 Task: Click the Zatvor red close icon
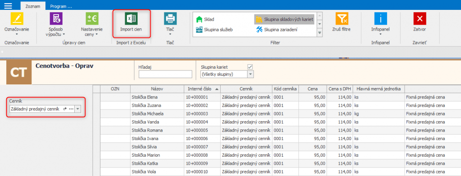click(420, 18)
